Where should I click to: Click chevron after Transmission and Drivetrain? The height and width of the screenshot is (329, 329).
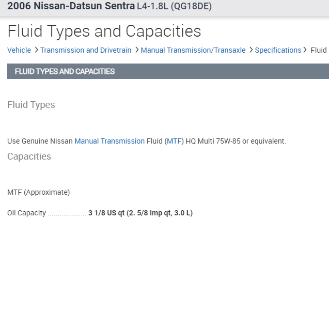(x=136, y=50)
